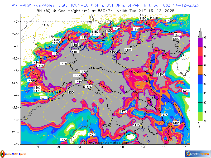Click the 14E longitude axis label
Screen dimensions: 211x158
click(x=186, y=147)
